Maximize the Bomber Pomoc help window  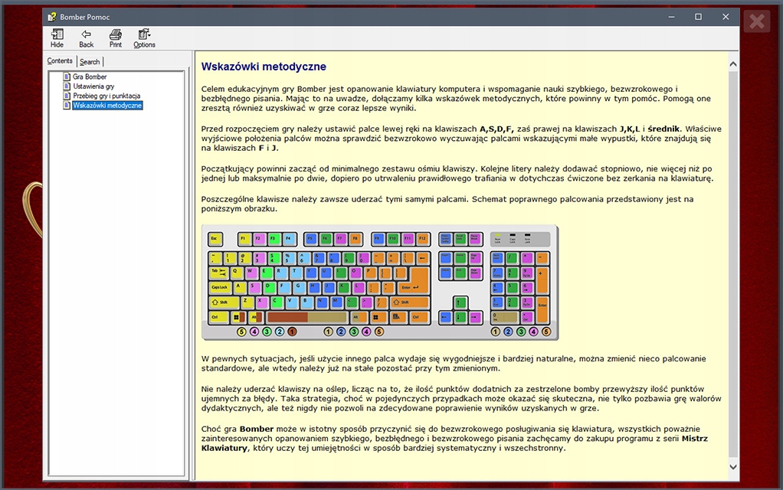(698, 16)
